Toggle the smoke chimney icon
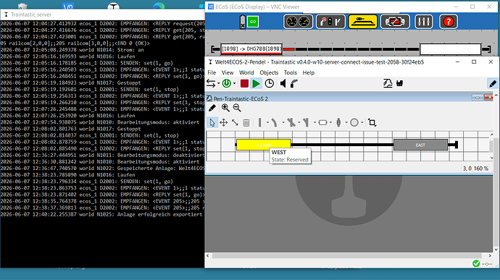Viewport: 500px width, 280px height. (294, 83)
